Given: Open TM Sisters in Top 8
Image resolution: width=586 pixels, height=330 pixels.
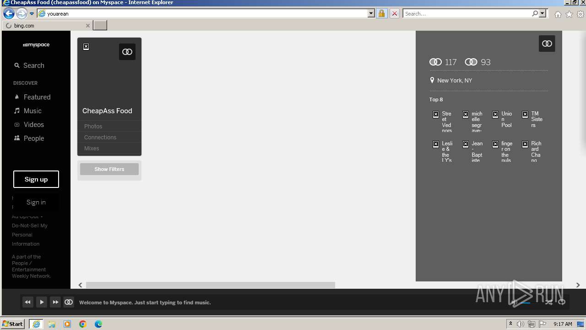Looking at the screenshot, I should click(532, 119).
